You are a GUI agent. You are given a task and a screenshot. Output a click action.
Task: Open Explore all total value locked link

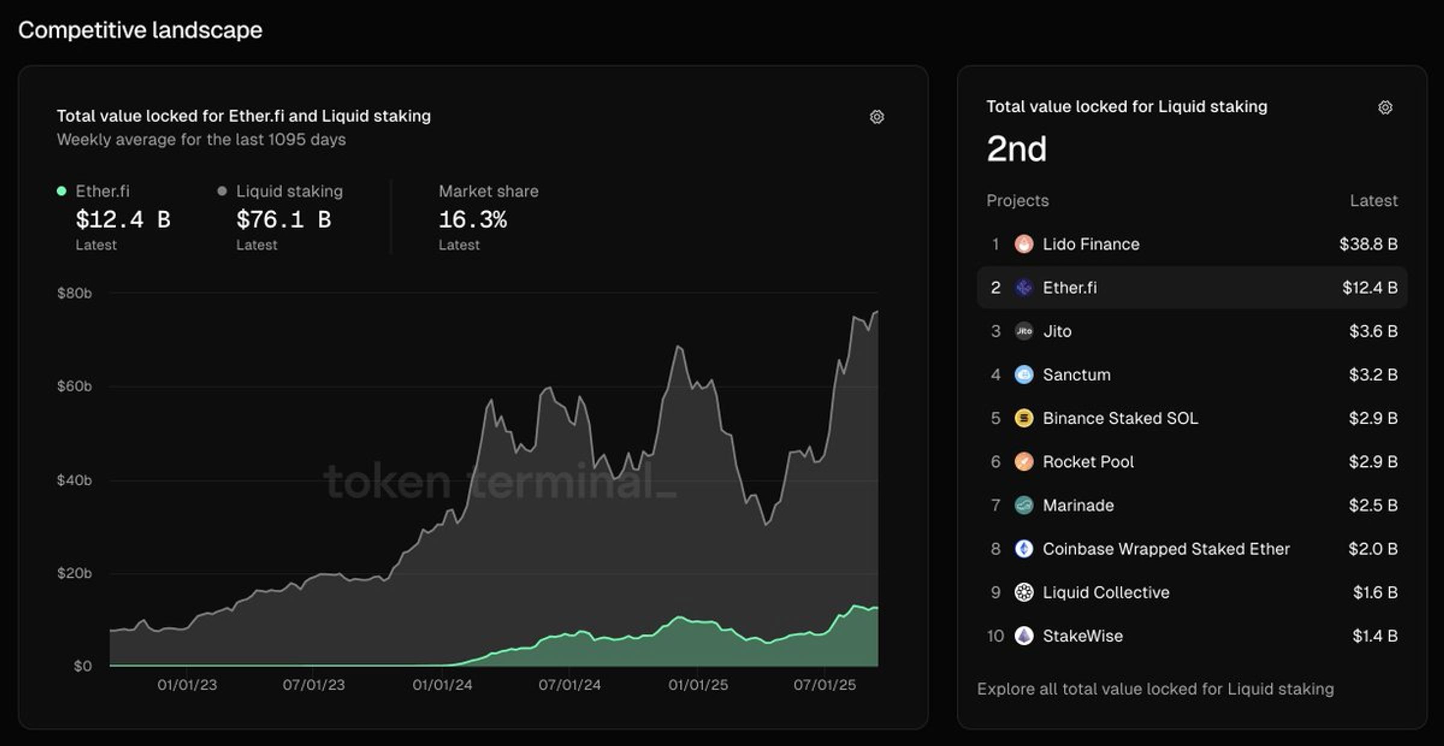(1155, 689)
